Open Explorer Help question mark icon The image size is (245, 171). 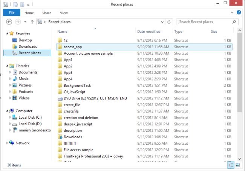coord(239,12)
